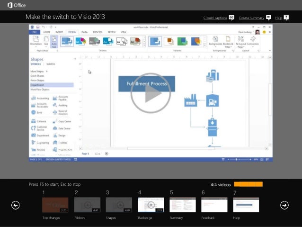Switch to the HOME ribbon tab
The width and height of the screenshot is (302, 227).
click(46, 32)
